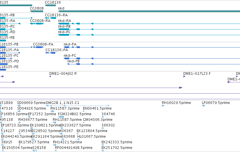
Task: Select EP17252.3prime EST label
Action: point(42,114)
